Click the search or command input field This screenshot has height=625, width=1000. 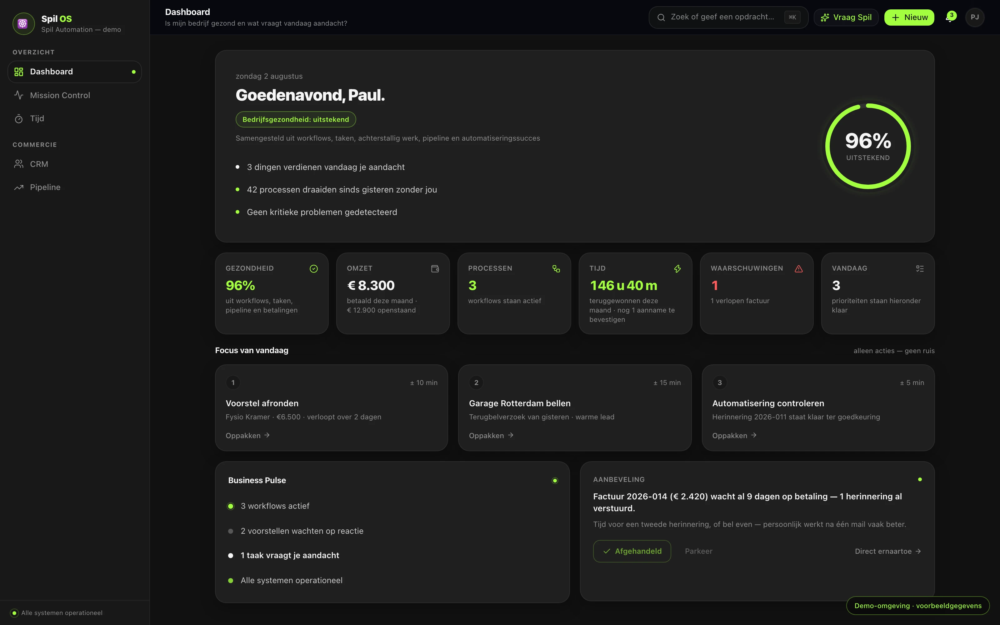(728, 17)
